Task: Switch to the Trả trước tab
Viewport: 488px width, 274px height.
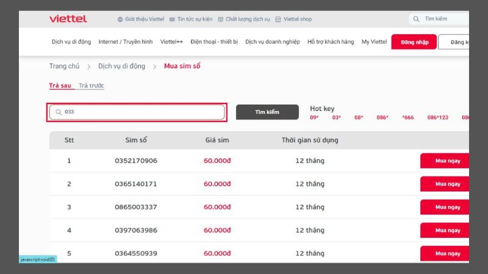Action: click(91, 85)
